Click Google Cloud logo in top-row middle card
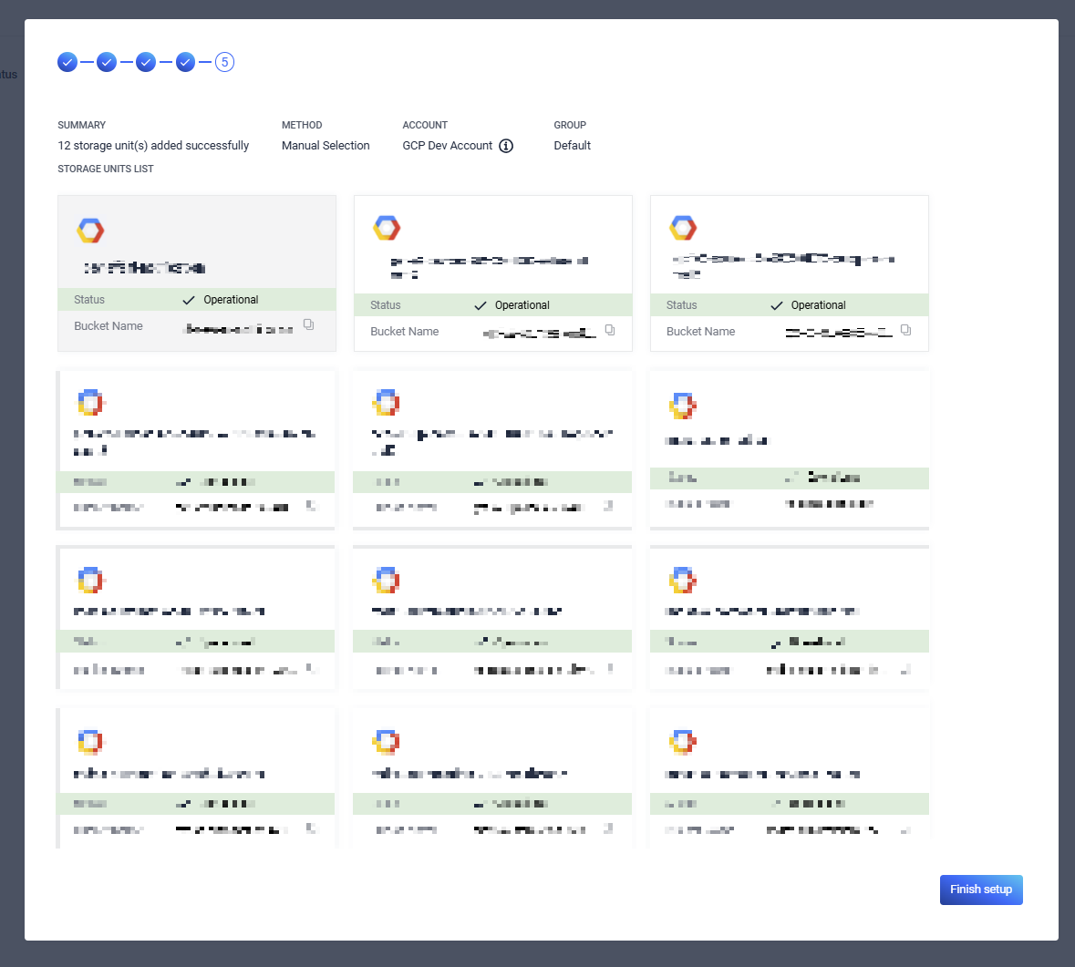 [387, 228]
